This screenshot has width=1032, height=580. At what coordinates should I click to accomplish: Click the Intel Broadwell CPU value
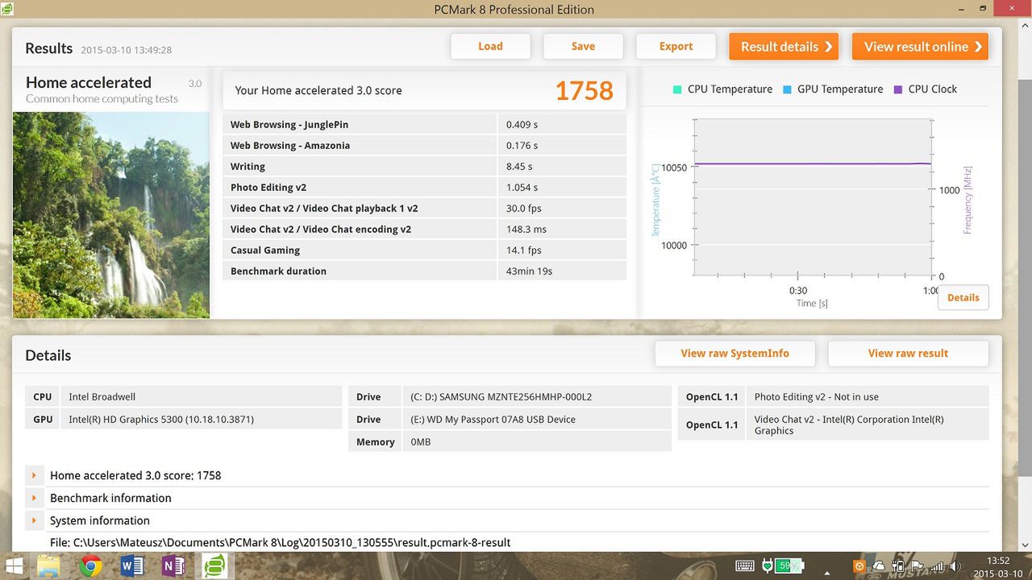(x=102, y=396)
